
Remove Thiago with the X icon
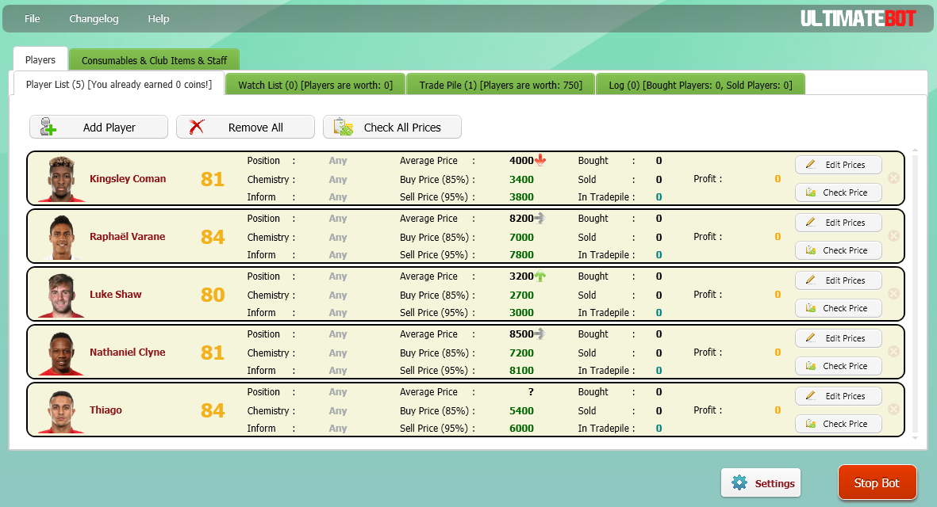893,410
